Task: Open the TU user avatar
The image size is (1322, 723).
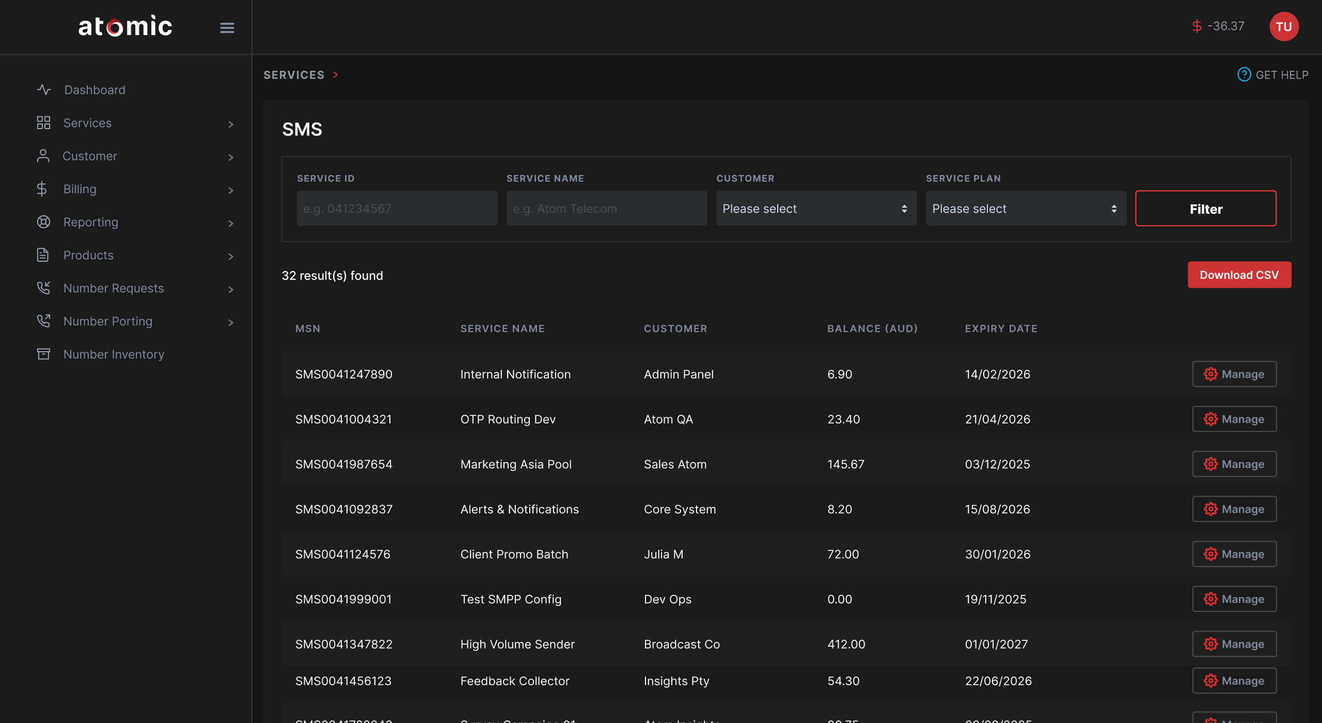Action: [1283, 27]
